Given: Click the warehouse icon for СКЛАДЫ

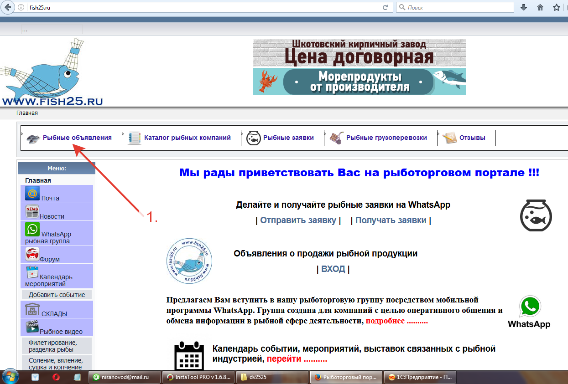Looking at the screenshot, I should click(x=32, y=309).
